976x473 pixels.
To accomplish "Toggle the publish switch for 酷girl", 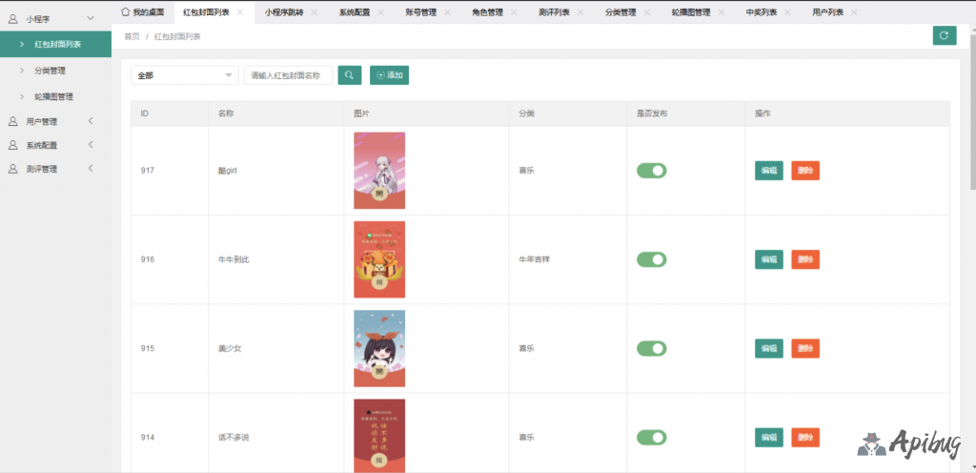I will [652, 171].
